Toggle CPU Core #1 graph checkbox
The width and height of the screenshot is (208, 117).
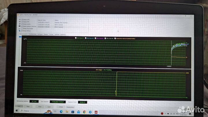pyautogui.click(x=76, y=38)
